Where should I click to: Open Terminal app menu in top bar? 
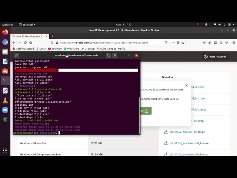point(27,24)
